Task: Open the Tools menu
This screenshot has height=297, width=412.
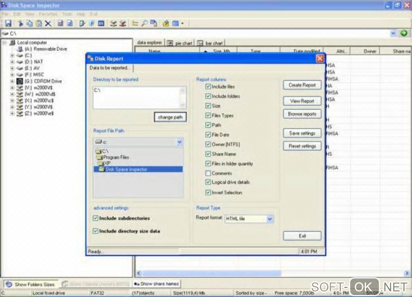Action: coord(67,14)
